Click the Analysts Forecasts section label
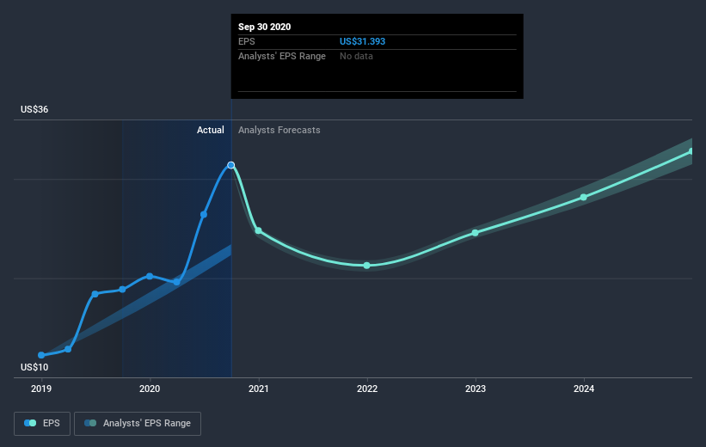The height and width of the screenshot is (447, 706). click(x=279, y=130)
